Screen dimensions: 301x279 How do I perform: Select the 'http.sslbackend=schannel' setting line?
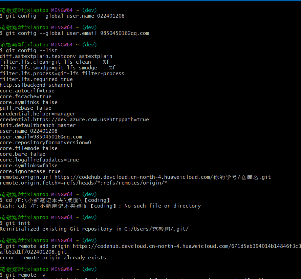tap(36, 85)
